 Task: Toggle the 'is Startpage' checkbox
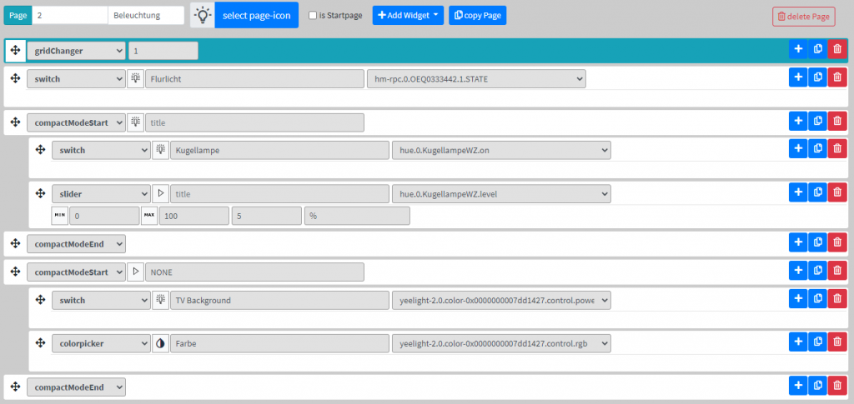click(x=313, y=15)
